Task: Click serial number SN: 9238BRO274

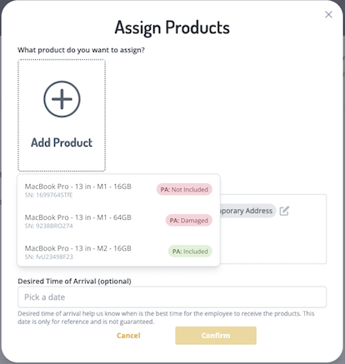Action: 48,226
